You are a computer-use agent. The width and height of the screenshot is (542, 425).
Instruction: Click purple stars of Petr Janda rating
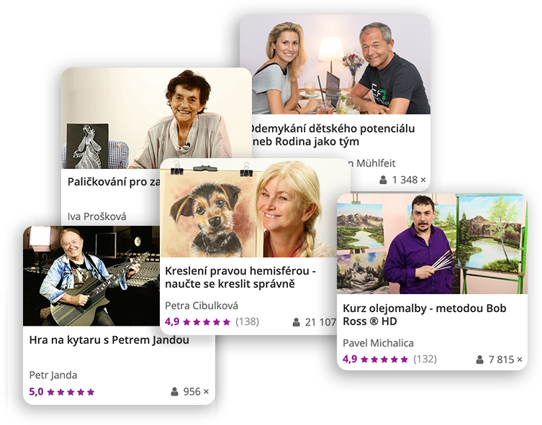71,392
